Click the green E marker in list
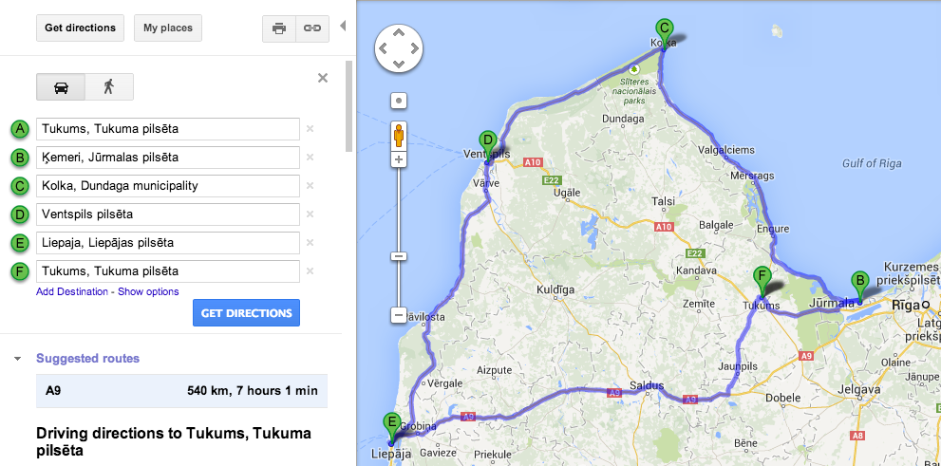The width and height of the screenshot is (941, 466). click(x=20, y=243)
